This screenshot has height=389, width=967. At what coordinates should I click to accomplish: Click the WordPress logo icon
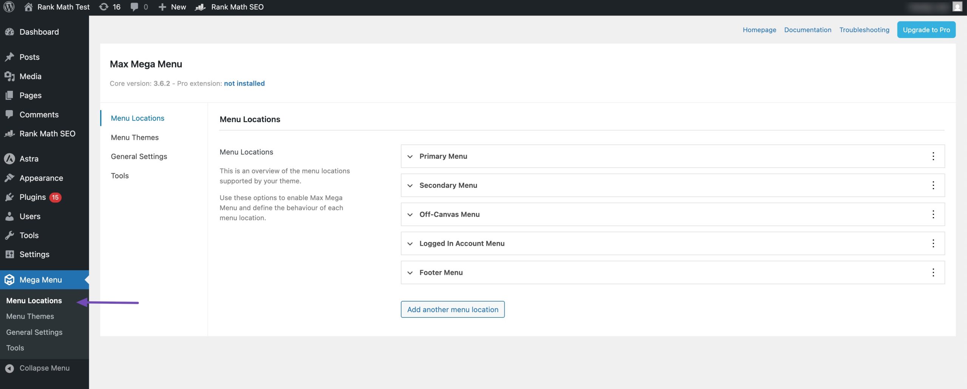pos(9,7)
